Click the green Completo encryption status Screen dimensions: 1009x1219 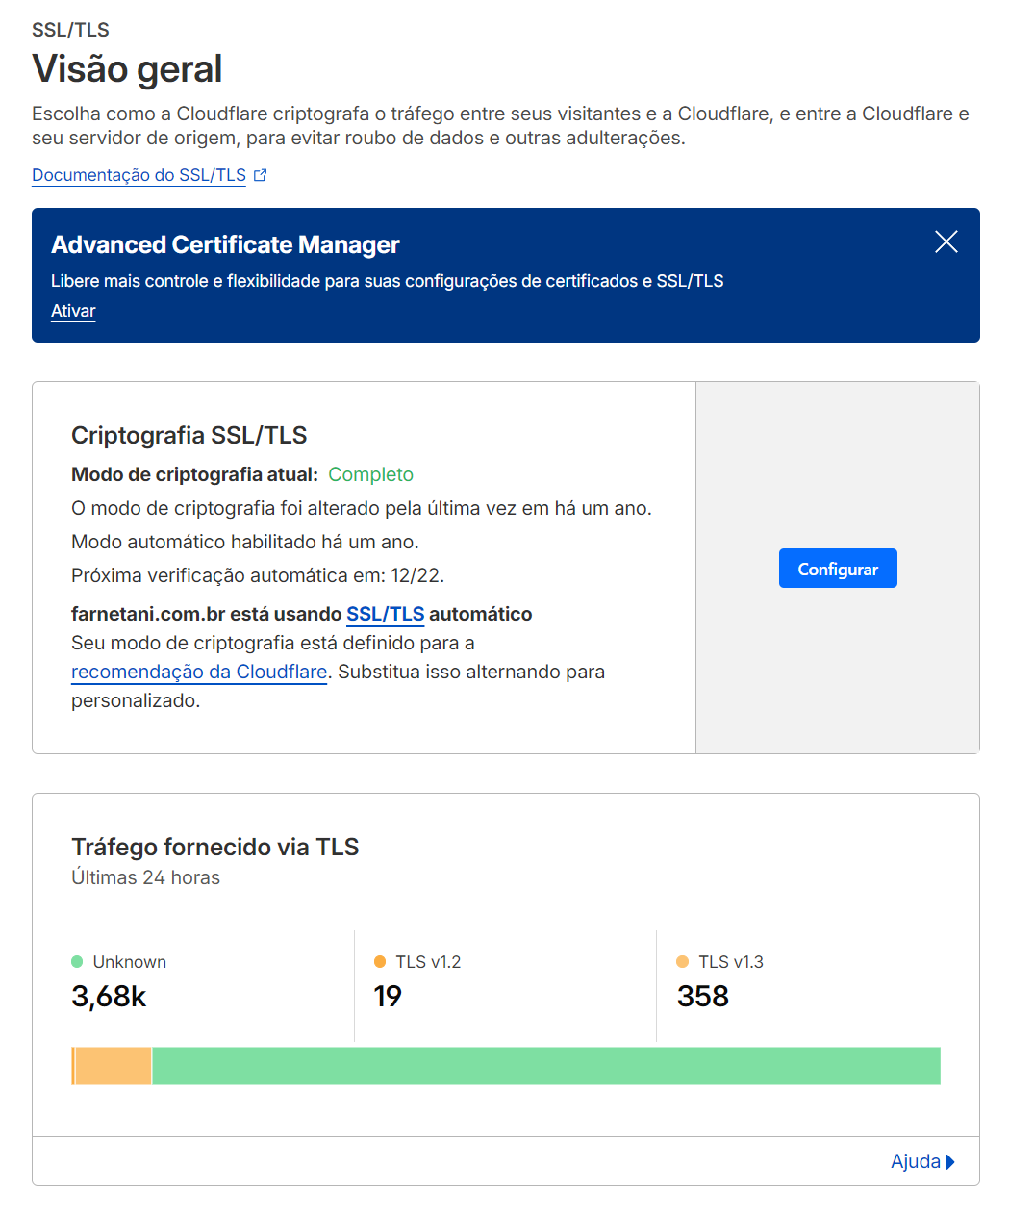tap(370, 474)
